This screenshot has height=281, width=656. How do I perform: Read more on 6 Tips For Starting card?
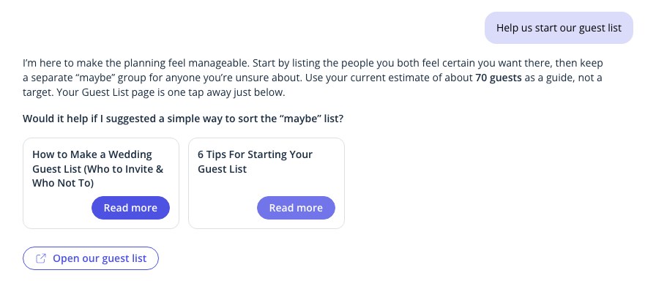coord(296,208)
